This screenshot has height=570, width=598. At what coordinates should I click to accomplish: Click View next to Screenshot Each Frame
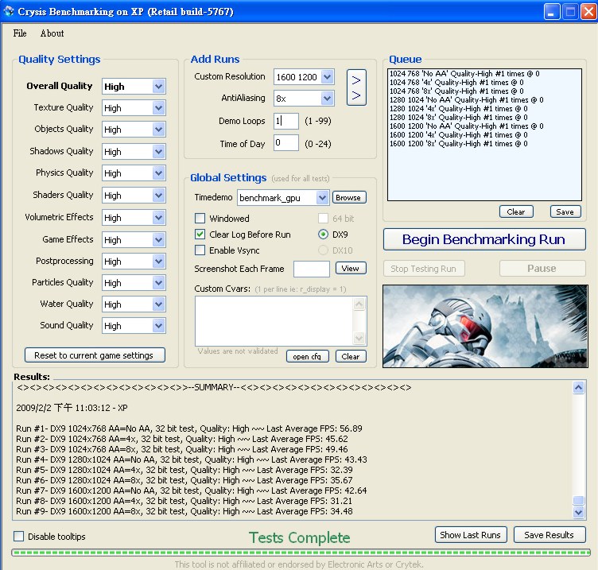pyautogui.click(x=351, y=268)
